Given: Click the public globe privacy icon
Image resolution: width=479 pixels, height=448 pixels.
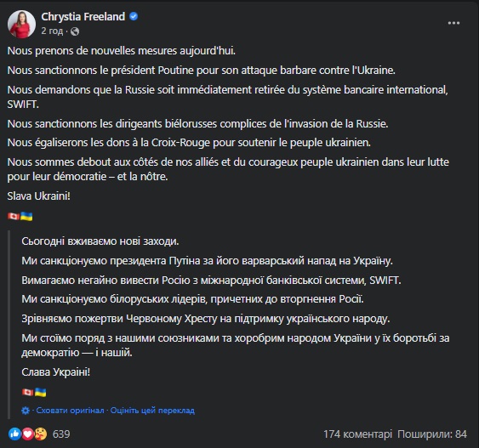Looking at the screenshot, I should (x=75, y=31).
